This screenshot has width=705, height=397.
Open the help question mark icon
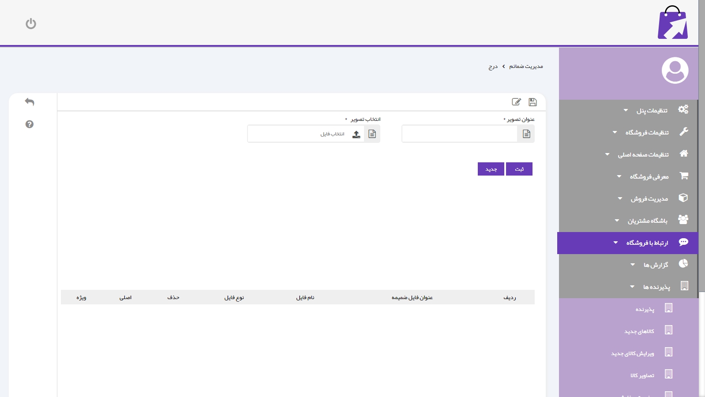pos(30,124)
